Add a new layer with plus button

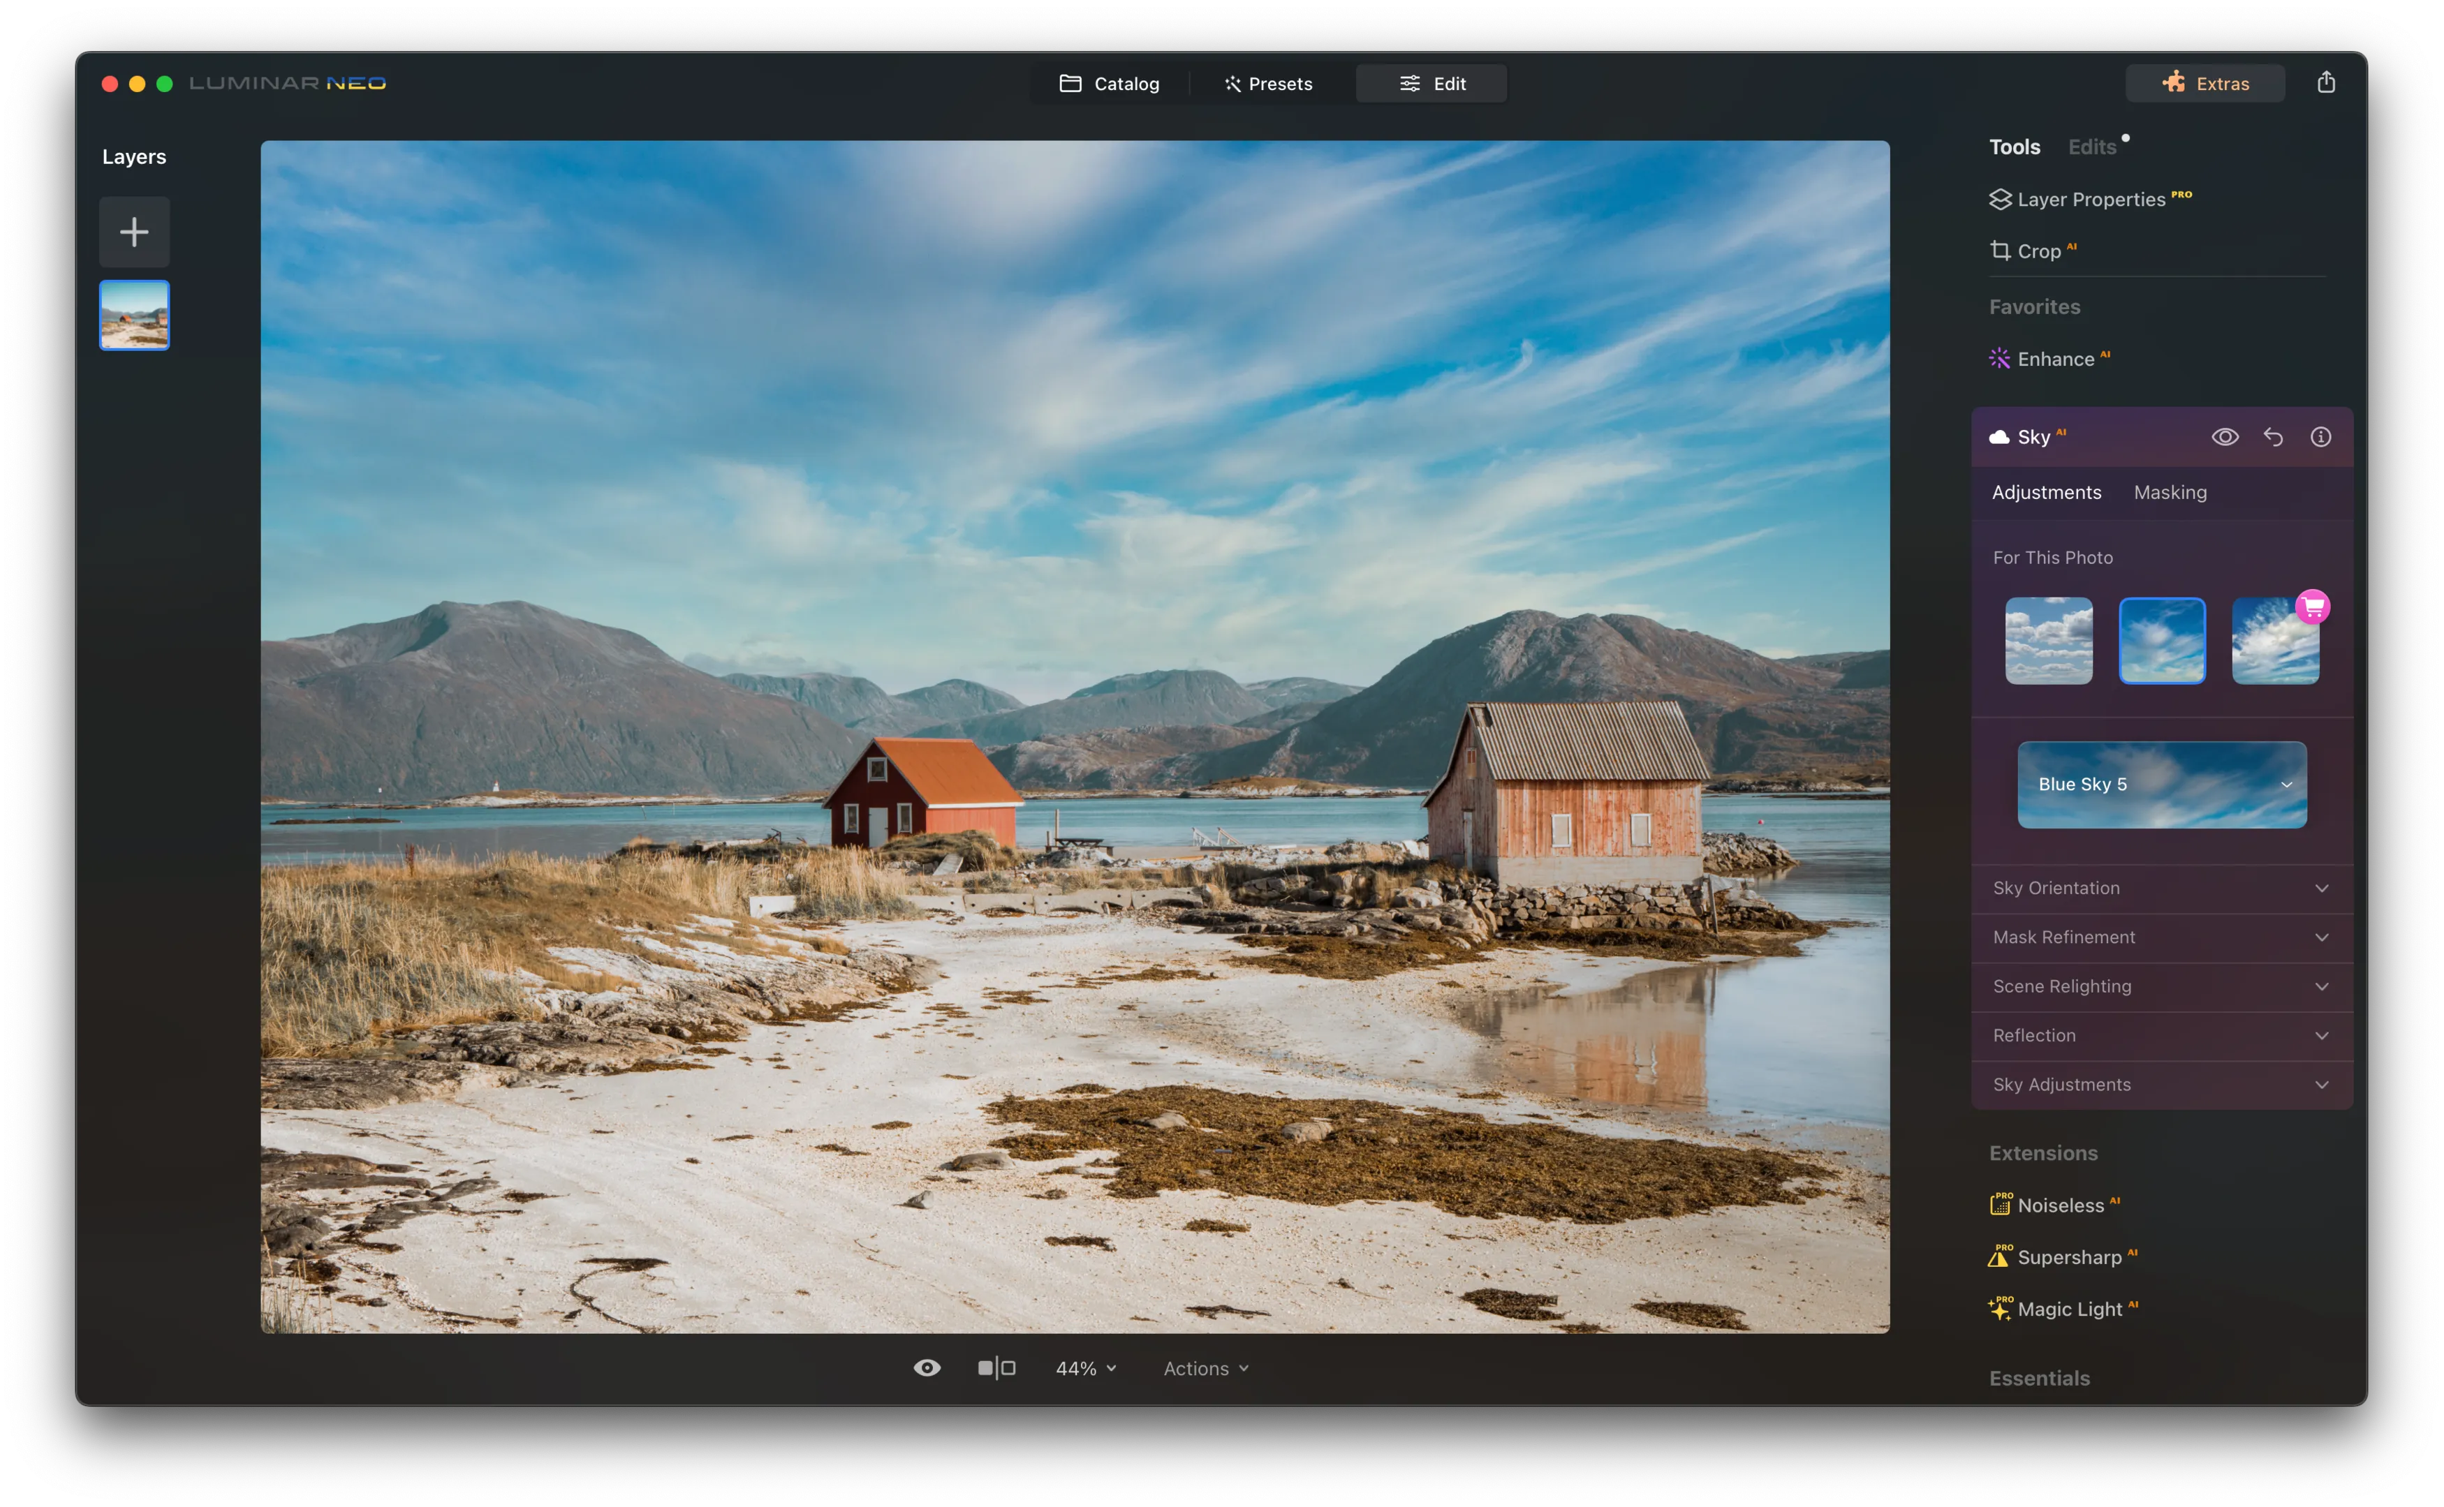133,232
